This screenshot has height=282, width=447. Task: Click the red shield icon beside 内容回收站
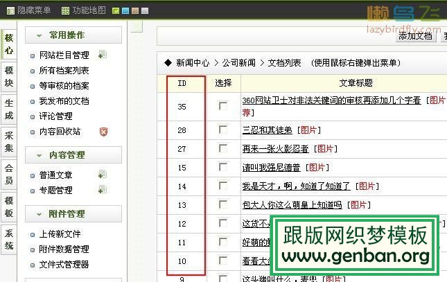[103, 131]
